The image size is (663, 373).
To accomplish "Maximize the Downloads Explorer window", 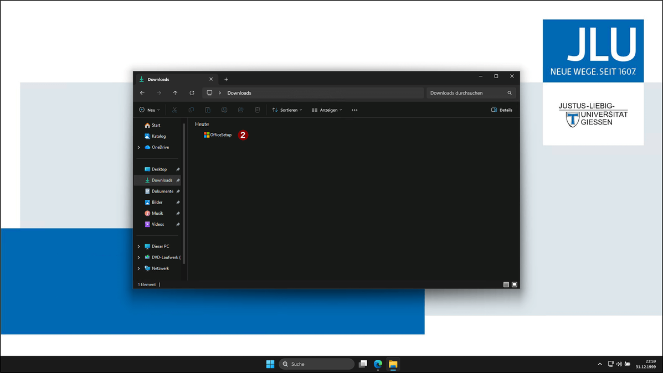I will [496, 76].
